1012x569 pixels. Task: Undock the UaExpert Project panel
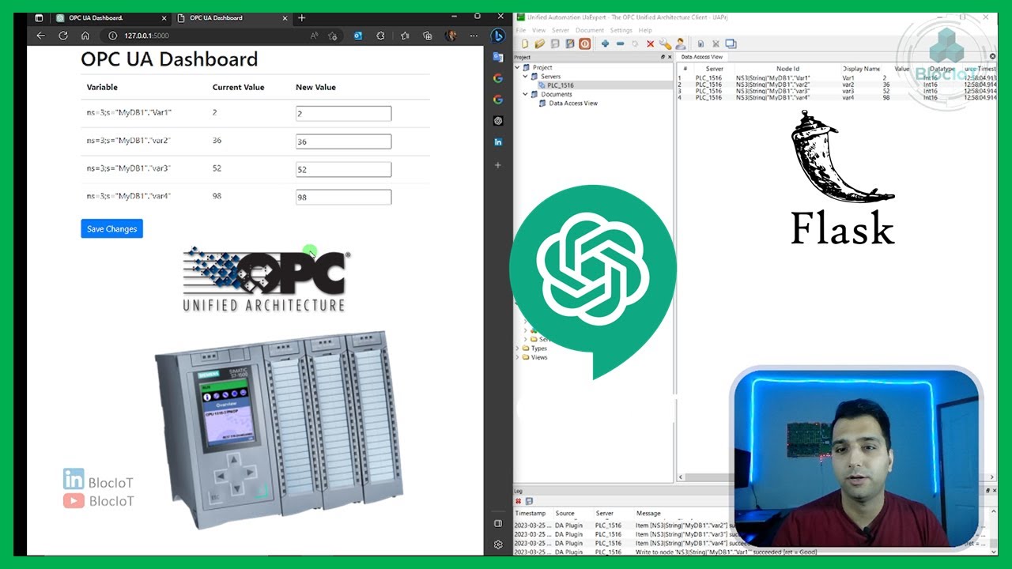pos(663,57)
